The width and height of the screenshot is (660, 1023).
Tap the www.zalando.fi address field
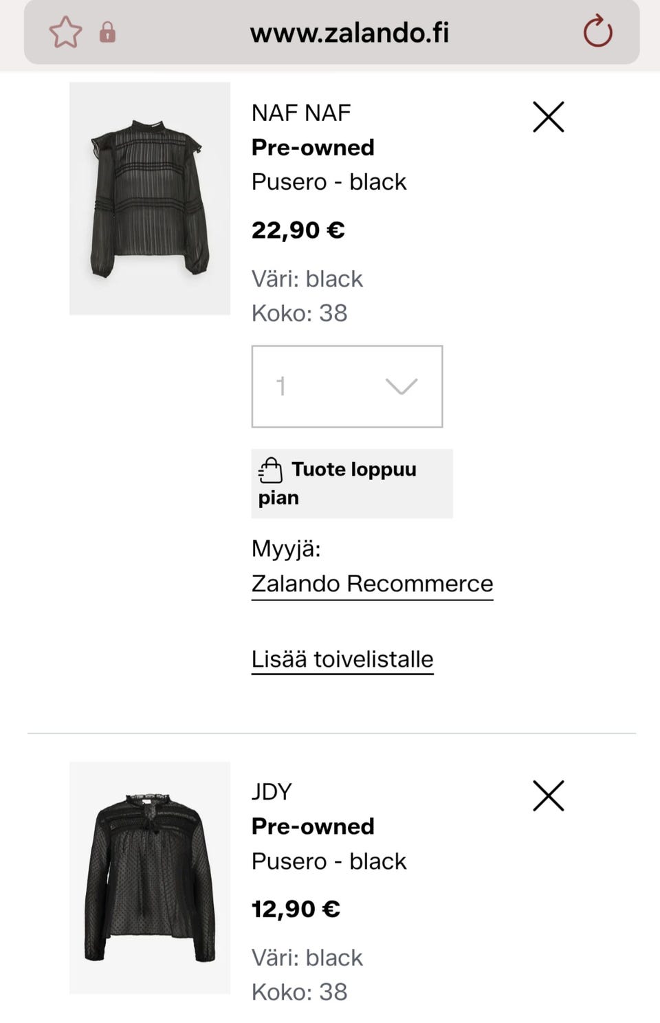point(349,32)
